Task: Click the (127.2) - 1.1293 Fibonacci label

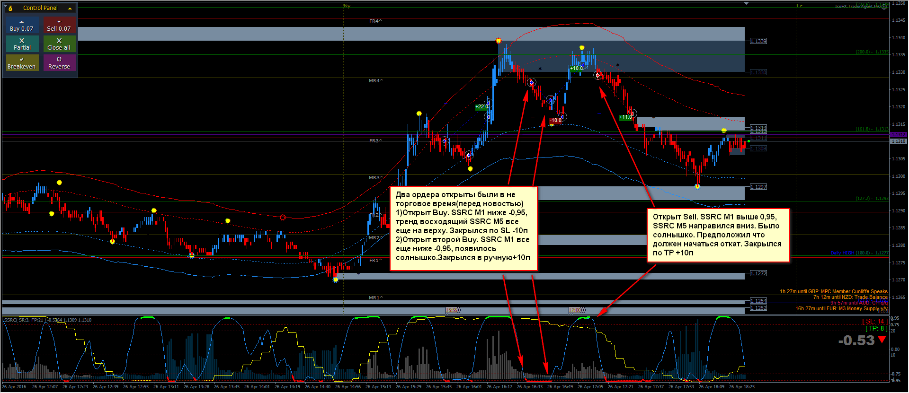Action: click(872, 199)
